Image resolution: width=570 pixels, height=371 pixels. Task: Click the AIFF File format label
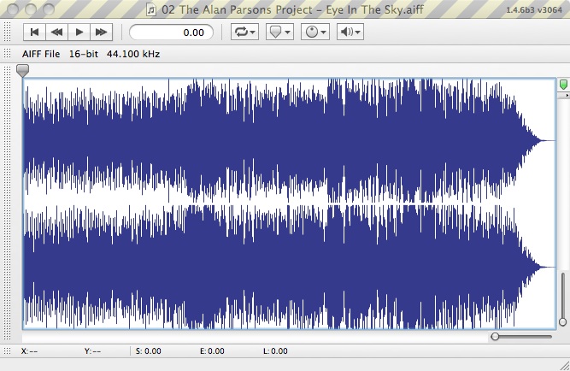coord(41,54)
